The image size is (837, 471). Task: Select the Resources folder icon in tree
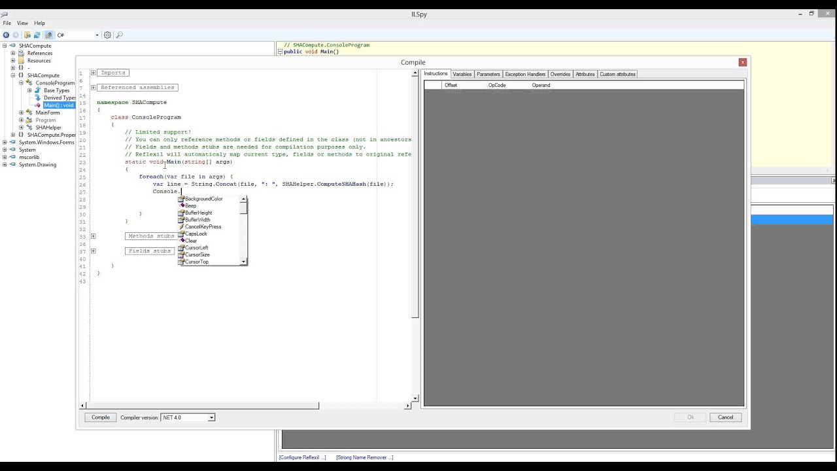22,61
